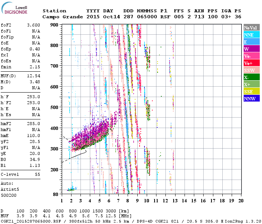The width and height of the screenshot is (262, 224).
Task: Click the MUF(D) value 12.54
Action: [33, 76]
